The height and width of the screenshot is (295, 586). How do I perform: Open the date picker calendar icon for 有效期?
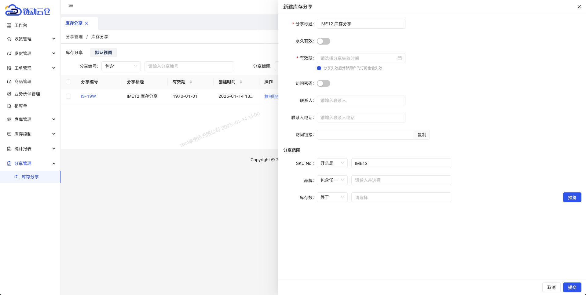tap(399, 58)
